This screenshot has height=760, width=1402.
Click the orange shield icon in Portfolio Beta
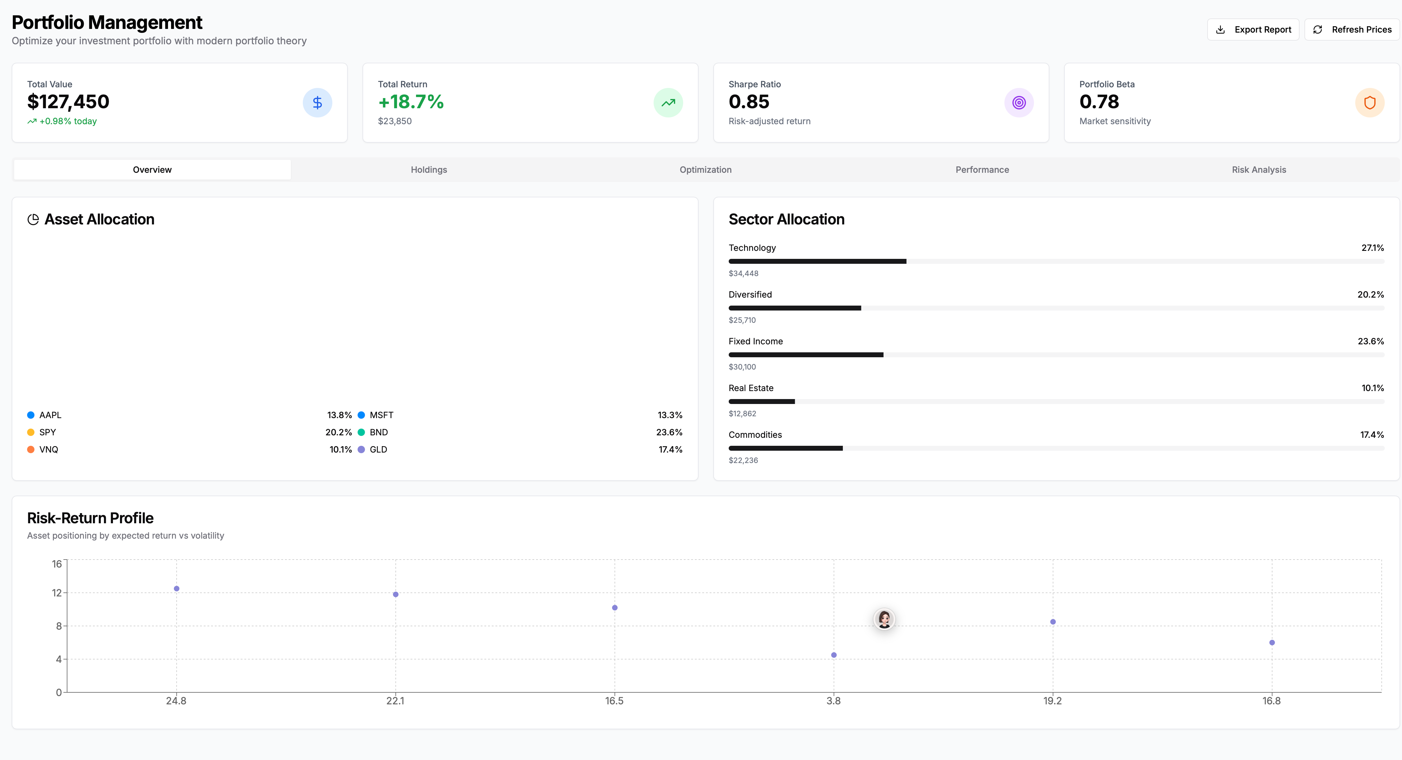pos(1369,103)
